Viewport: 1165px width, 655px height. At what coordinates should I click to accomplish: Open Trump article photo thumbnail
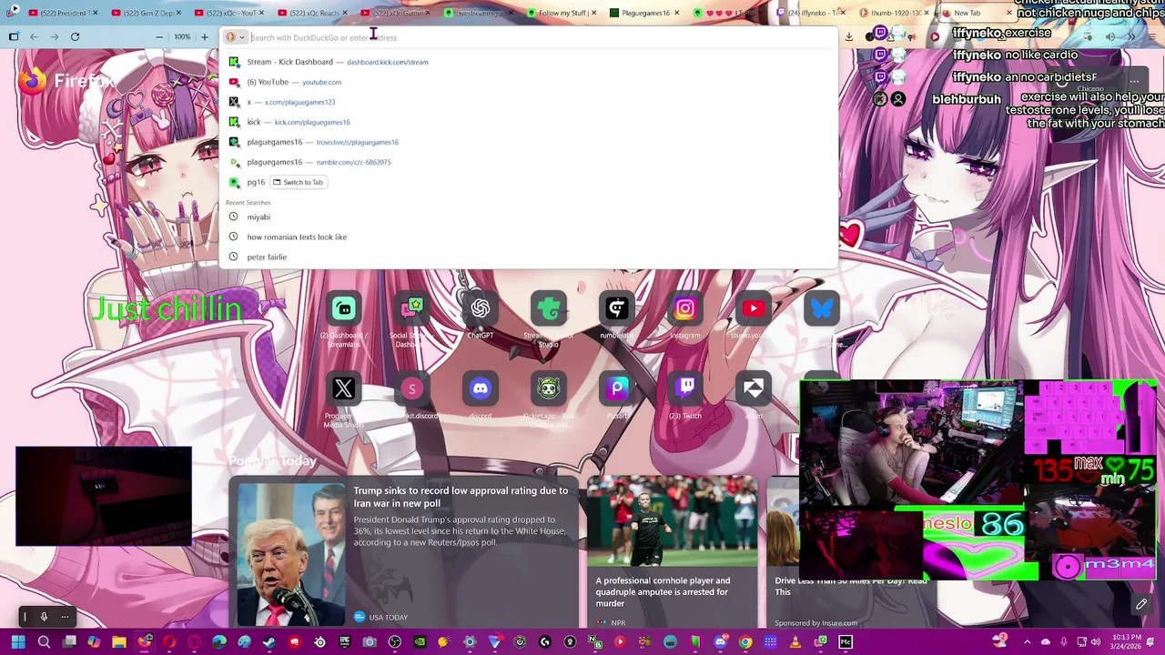pyautogui.click(x=291, y=553)
